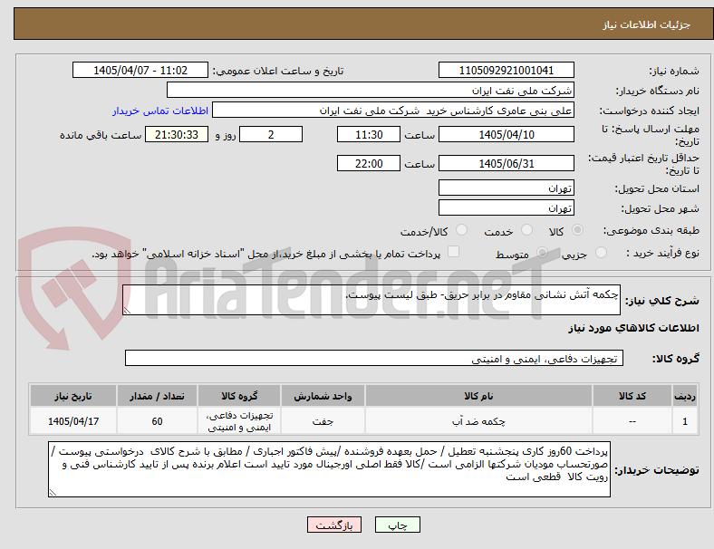Click the unit cell جفت
Viewport: 714px width, 549px height.
(x=323, y=421)
